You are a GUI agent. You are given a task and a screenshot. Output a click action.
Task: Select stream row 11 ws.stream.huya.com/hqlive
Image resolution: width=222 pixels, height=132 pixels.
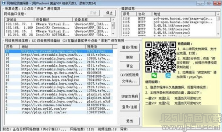[59, 76]
